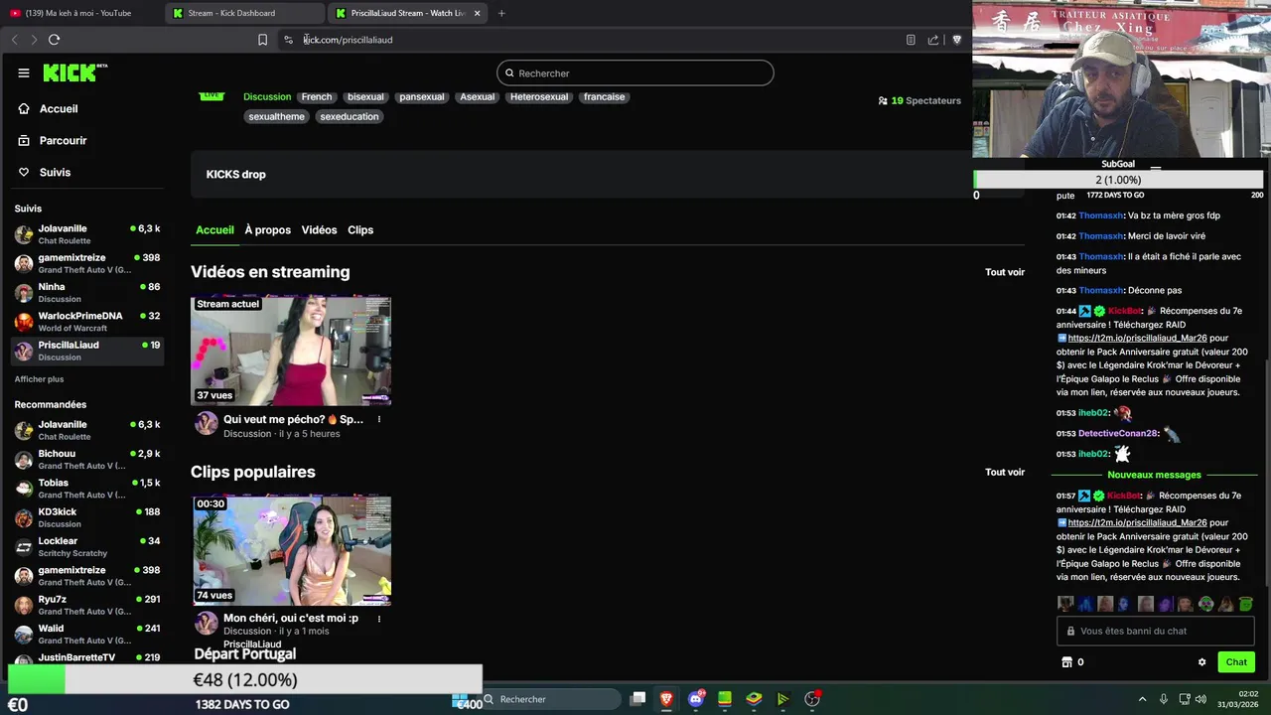This screenshot has width=1271, height=715.
Task: Open Tobias recommended channel
Action: [x=87, y=488]
